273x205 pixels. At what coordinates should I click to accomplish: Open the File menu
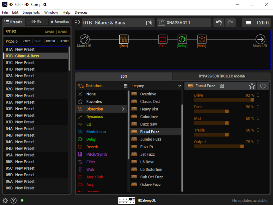[x=5, y=12]
